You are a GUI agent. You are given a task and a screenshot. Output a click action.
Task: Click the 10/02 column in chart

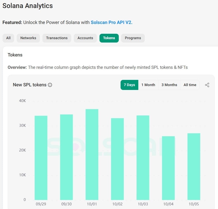(117, 159)
